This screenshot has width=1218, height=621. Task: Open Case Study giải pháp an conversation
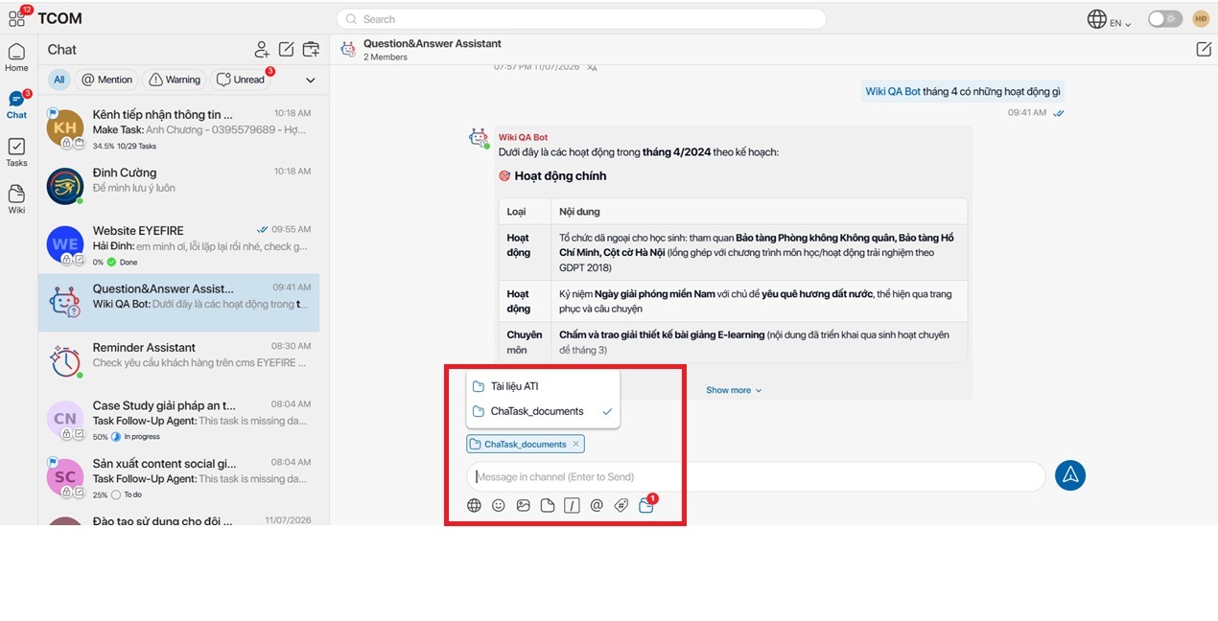[x=179, y=420]
